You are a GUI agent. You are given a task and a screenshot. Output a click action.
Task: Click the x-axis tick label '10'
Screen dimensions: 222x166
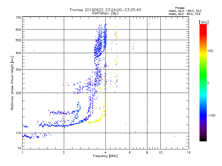[x=160, y=152]
